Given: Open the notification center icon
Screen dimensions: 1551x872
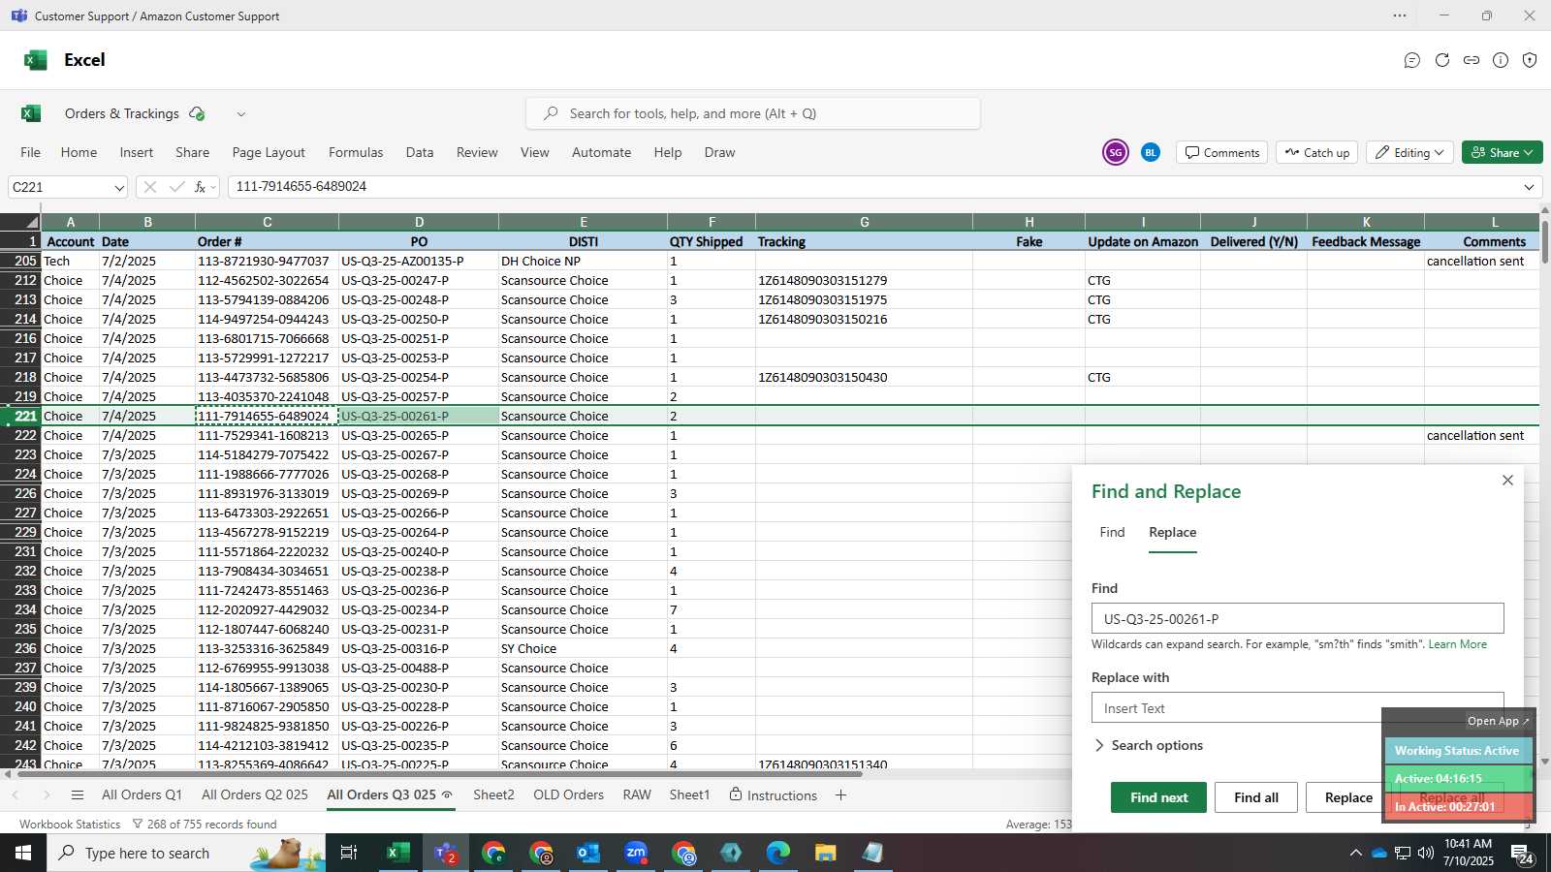Looking at the screenshot, I should point(1522,854).
